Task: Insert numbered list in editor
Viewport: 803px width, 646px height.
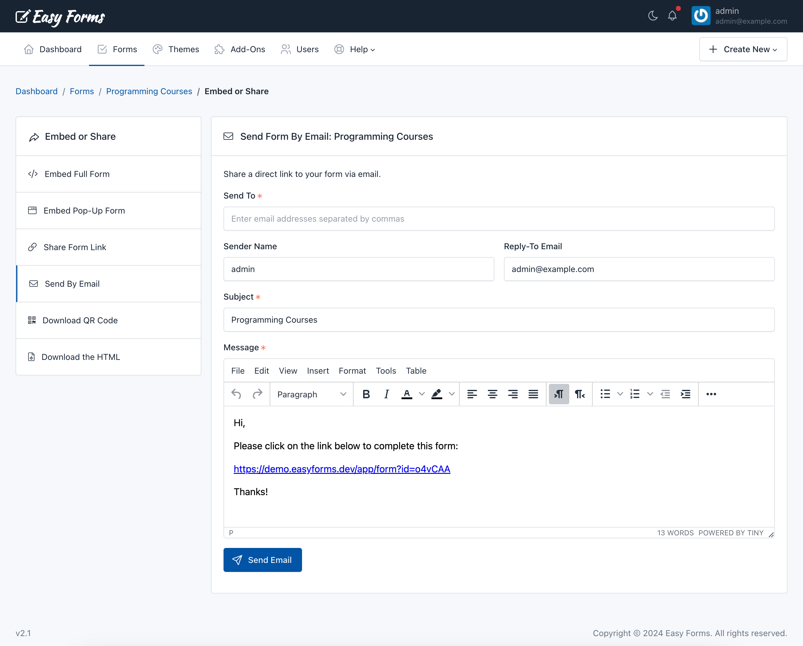Action: (x=635, y=394)
